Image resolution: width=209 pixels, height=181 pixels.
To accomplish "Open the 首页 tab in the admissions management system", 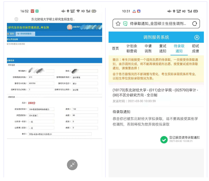I will pos(11,34).
